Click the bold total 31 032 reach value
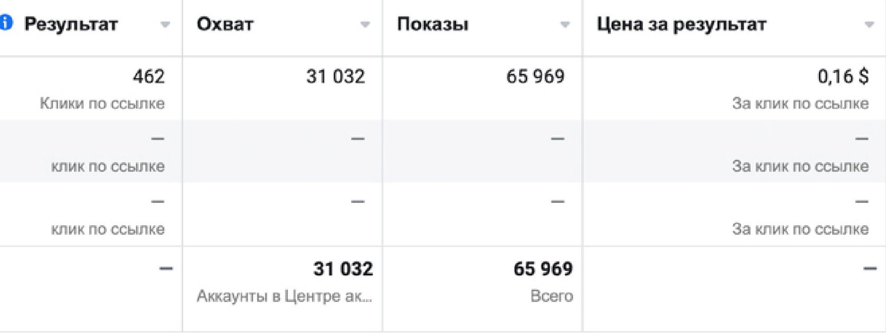886x333 pixels. coord(343,269)
